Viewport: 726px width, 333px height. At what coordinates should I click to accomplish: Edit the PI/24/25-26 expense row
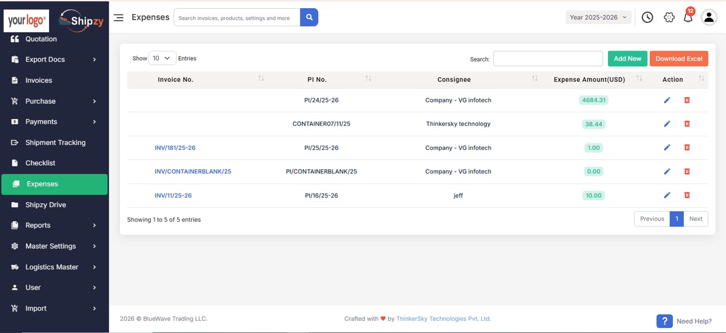pos(667,100)
